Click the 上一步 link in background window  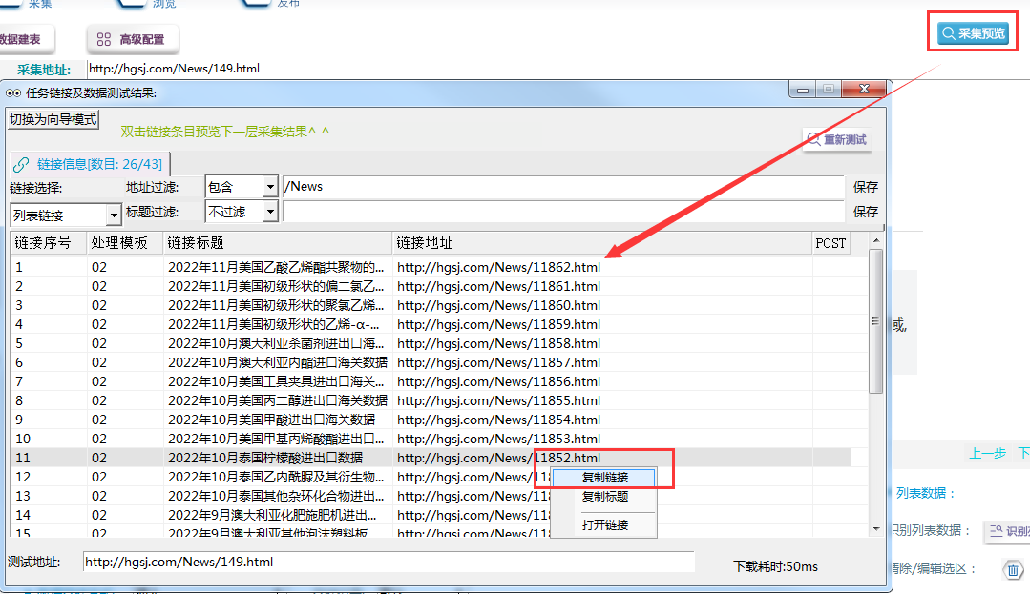click(x=987, y=453)
